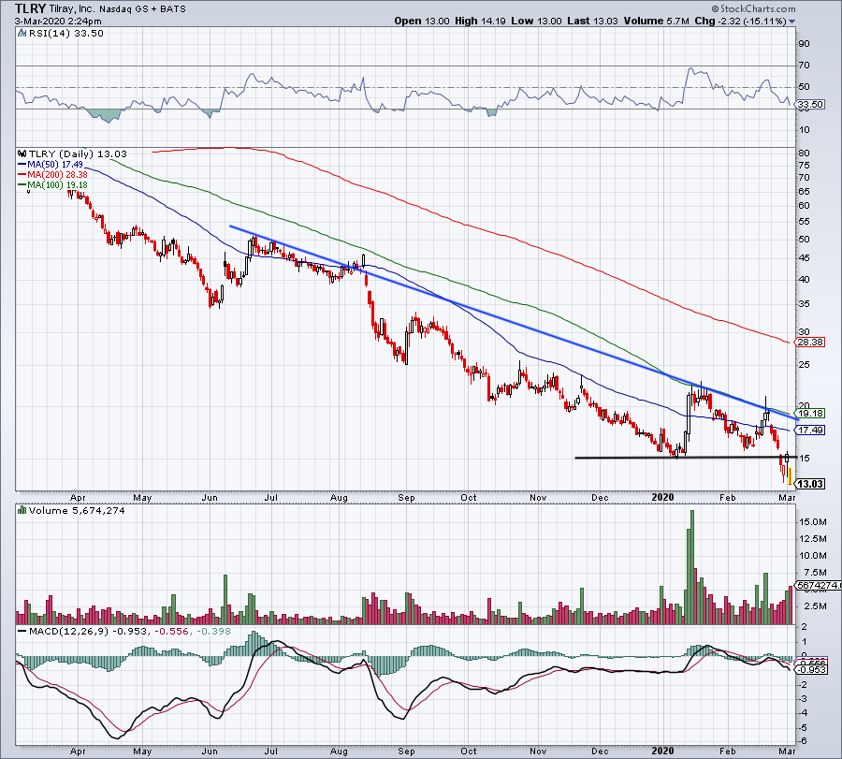Click the black MACD line marker in legend
The image size is (842, 759).
[22, 632]
